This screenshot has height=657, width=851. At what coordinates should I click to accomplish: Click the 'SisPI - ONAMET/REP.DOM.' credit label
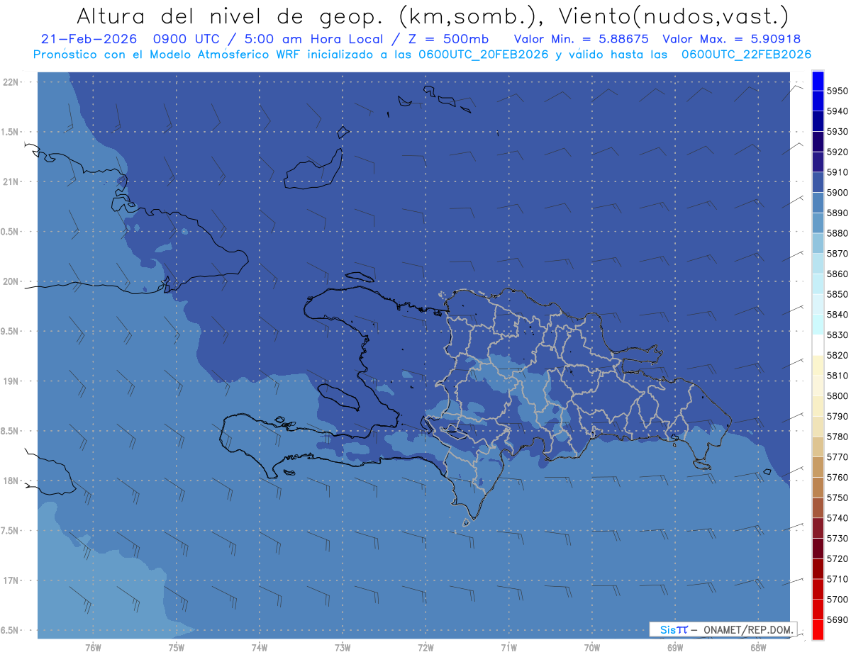click(723, 629)
